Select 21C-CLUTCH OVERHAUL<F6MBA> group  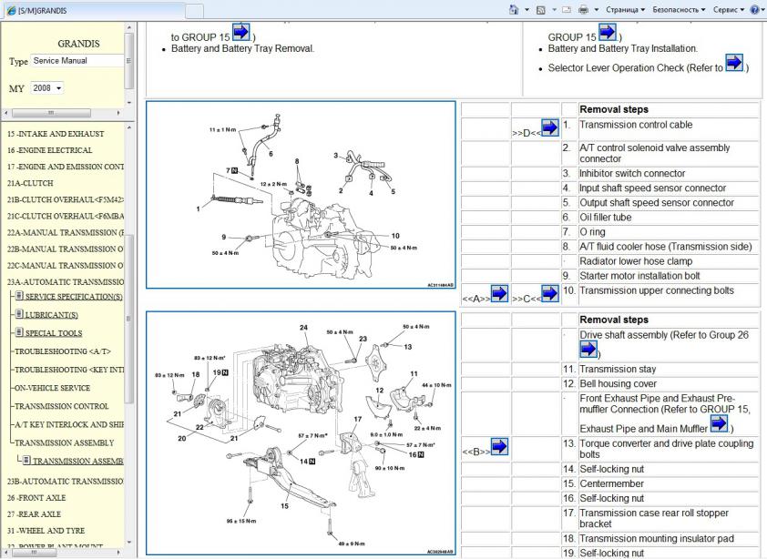[65, 216]
